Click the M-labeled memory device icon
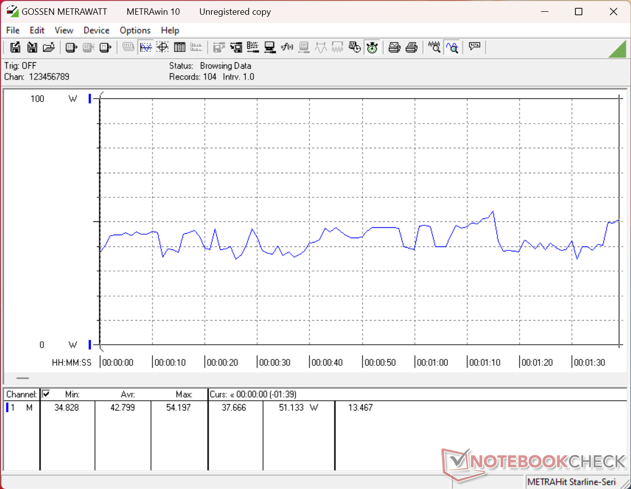 [105, 48]
